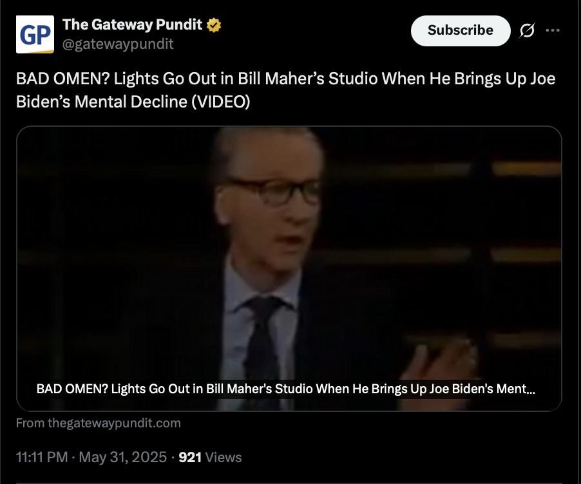The width and height of the screenshot is (581, 484).
Task: Open the 11:11 PM time link
Action: [x=42, y=458]
